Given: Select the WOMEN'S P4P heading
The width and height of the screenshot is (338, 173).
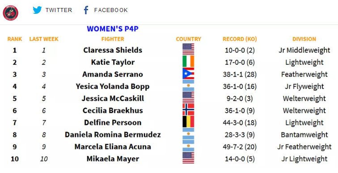Looking at the screenshot, I should coord(113,29).
